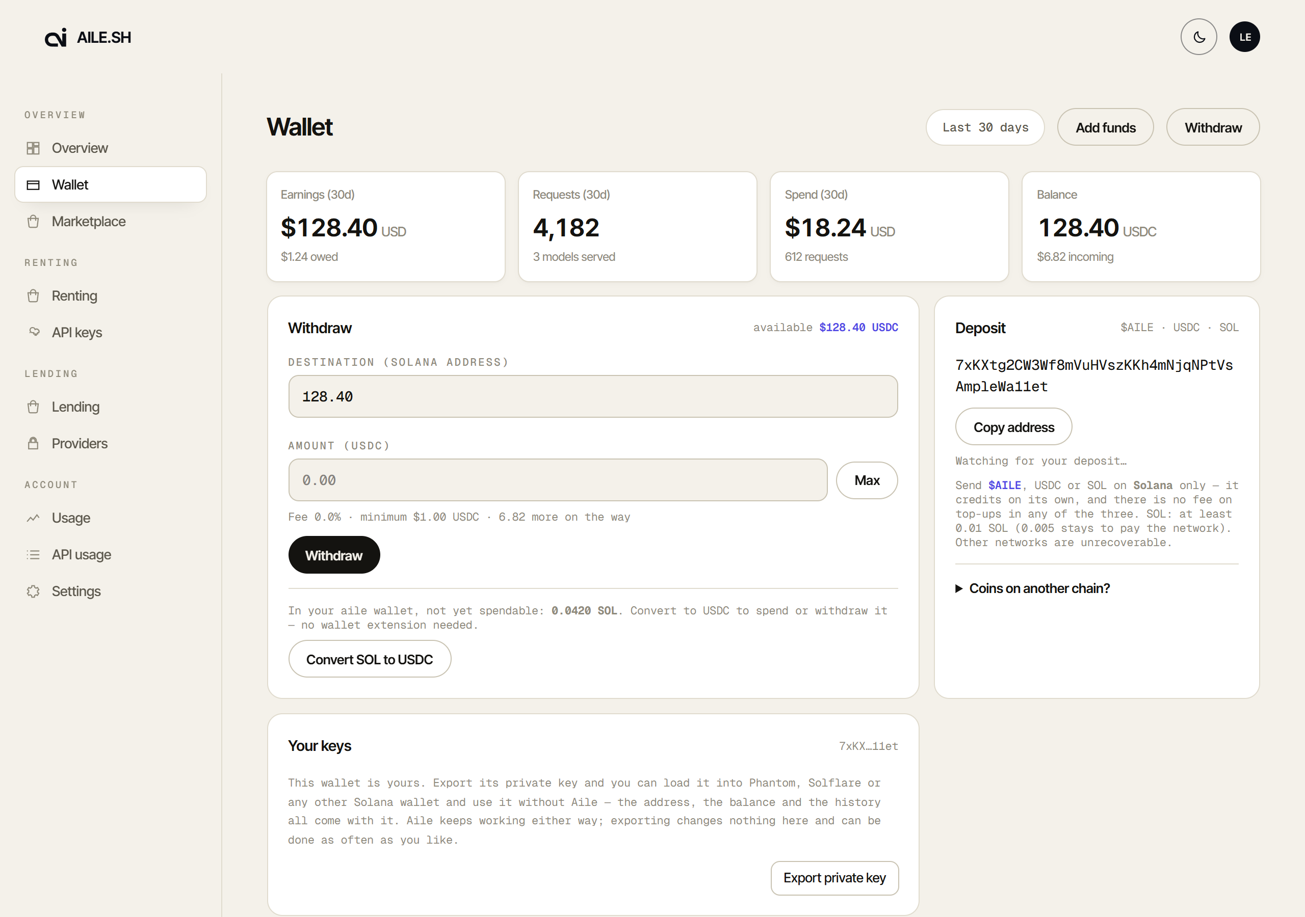
Task: Click the Overview grid icon in the sidebar
Action: 33,148
